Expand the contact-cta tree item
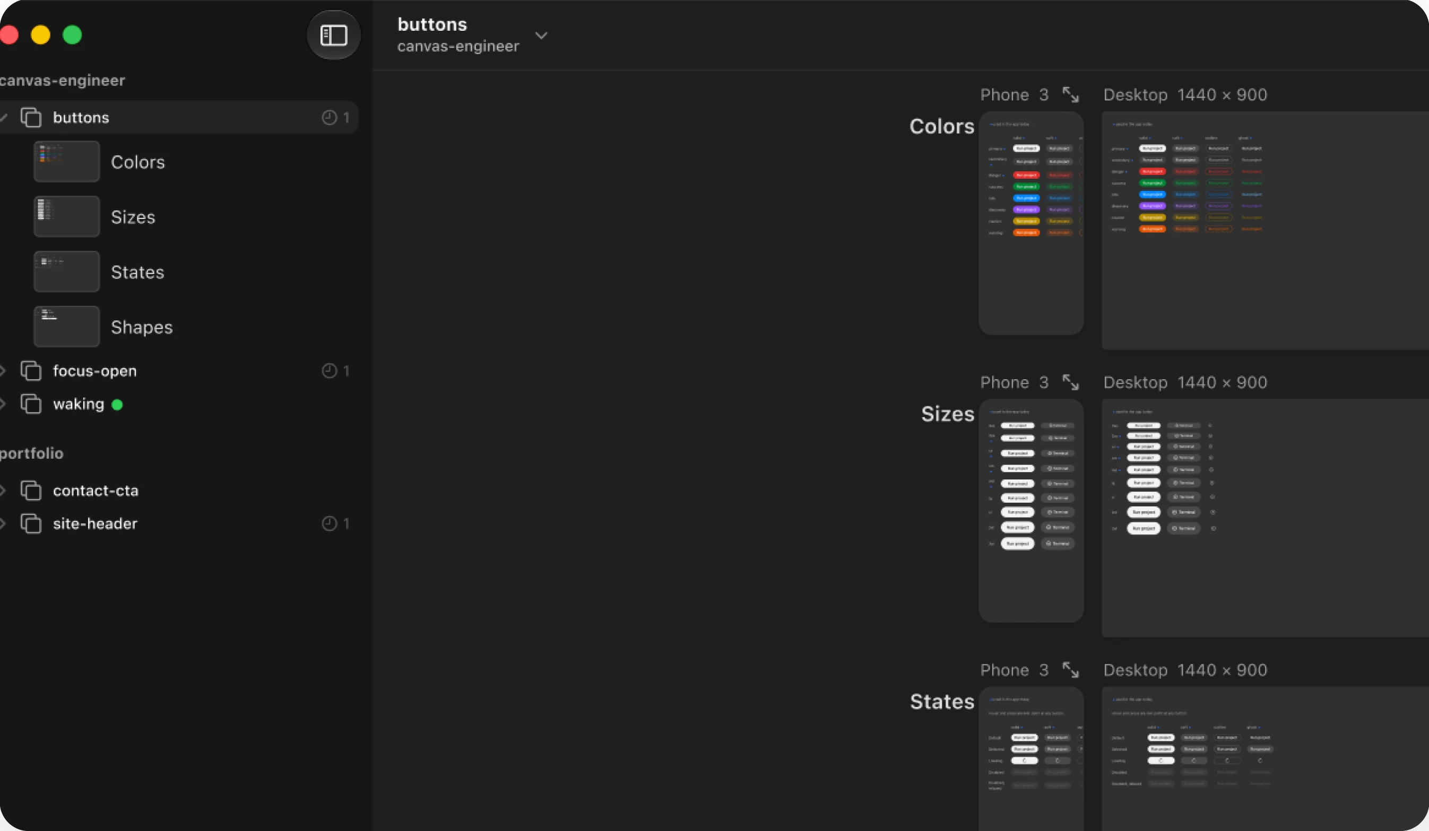 [x=3, y=491]
